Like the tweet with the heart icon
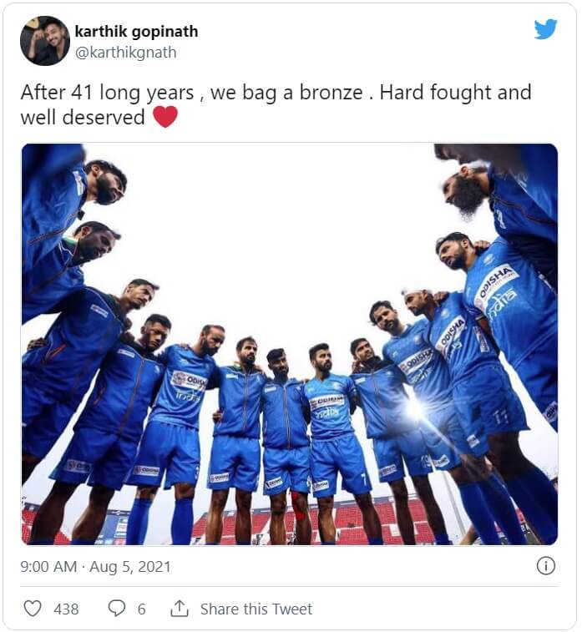The width and height of the screenshot is (582, 632). 33,609
